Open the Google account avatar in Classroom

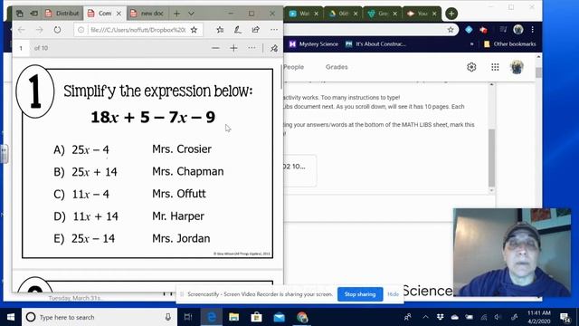(x=517, y=67)
